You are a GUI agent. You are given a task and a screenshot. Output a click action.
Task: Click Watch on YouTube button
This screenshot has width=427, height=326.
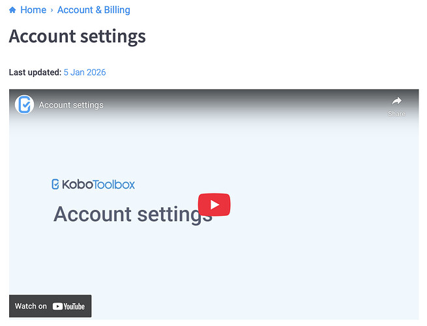(50, 306)
